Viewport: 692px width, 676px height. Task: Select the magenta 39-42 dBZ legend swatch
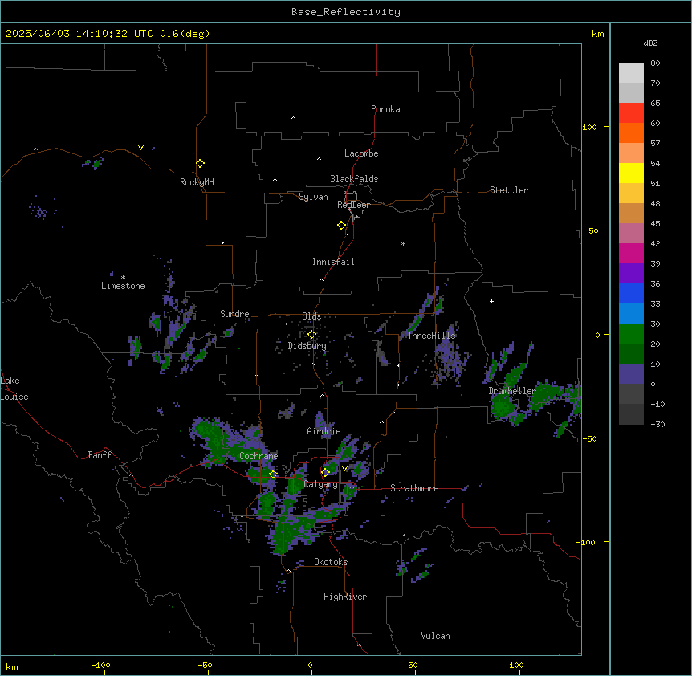coord(631,253)
